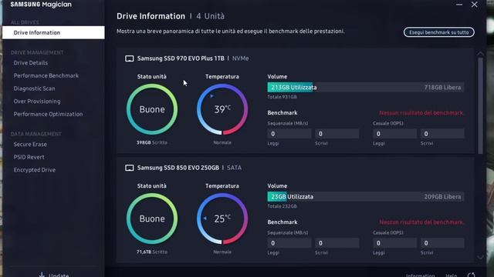Image resolution: width=494 pixels, height=277 pixels.
Task: Click the 970 EVO Plus drive icon
Action: 129,58
